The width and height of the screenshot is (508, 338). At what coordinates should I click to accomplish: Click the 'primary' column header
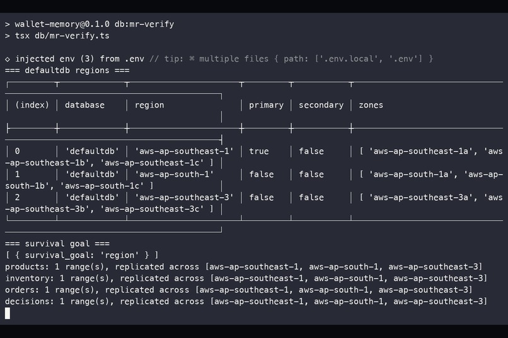pyautogui.click(x=266, y=106)
